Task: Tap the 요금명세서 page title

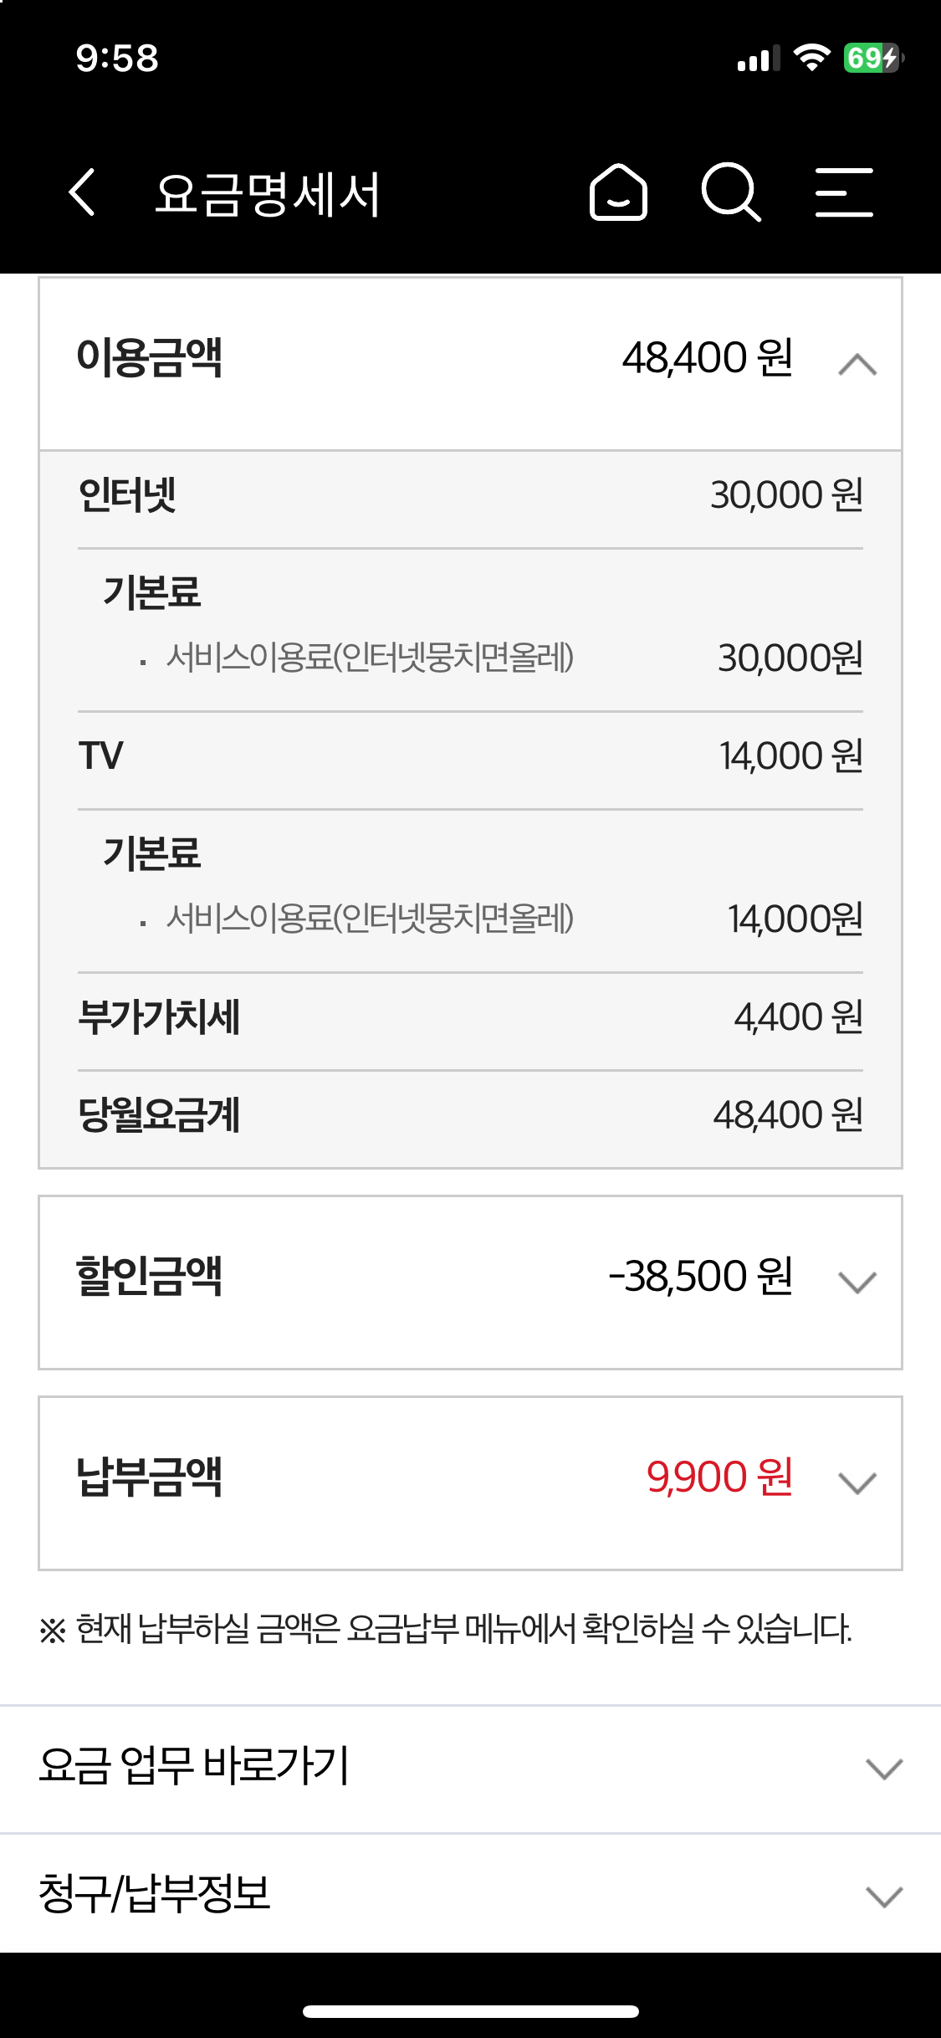Action: point(268,194)
